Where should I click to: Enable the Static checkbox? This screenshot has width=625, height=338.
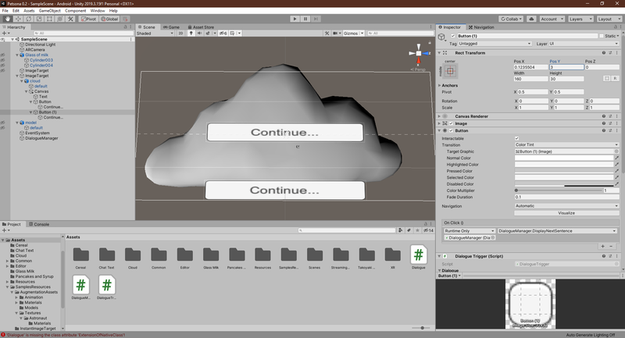tap(601, 36)
